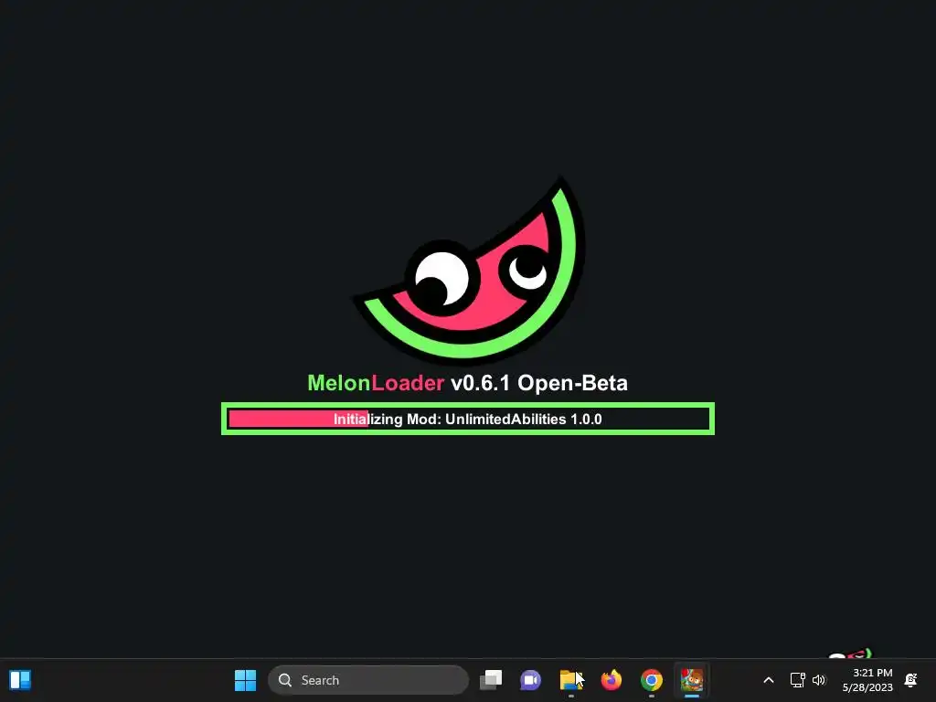
Task: Open the Chat video app icon
Action: pos(531,680)
